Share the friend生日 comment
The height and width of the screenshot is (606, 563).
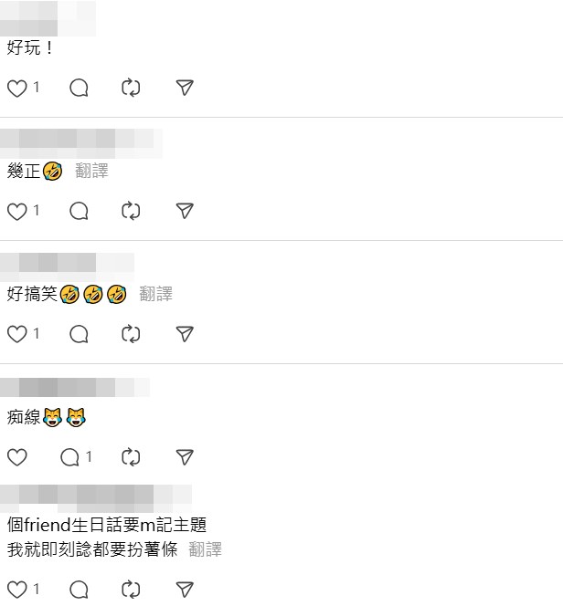point(185,590)
